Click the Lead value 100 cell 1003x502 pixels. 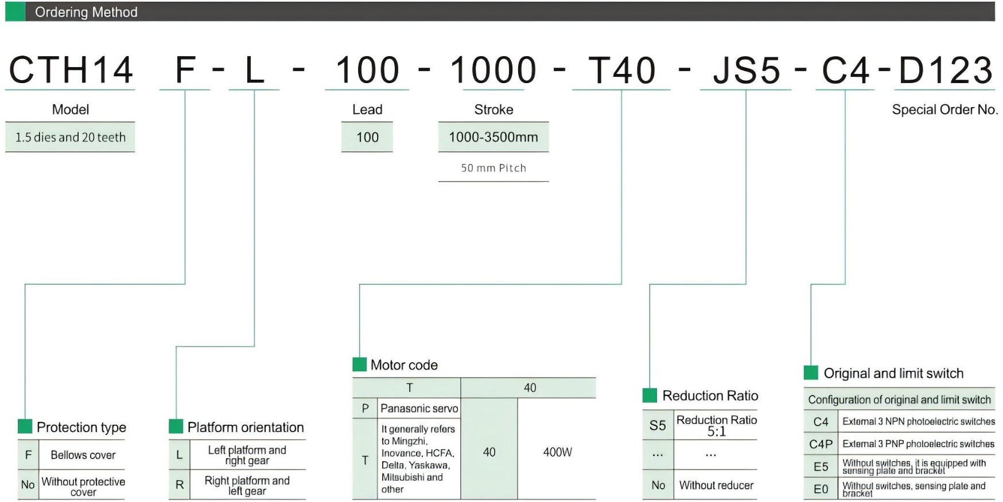click(367, 137)
